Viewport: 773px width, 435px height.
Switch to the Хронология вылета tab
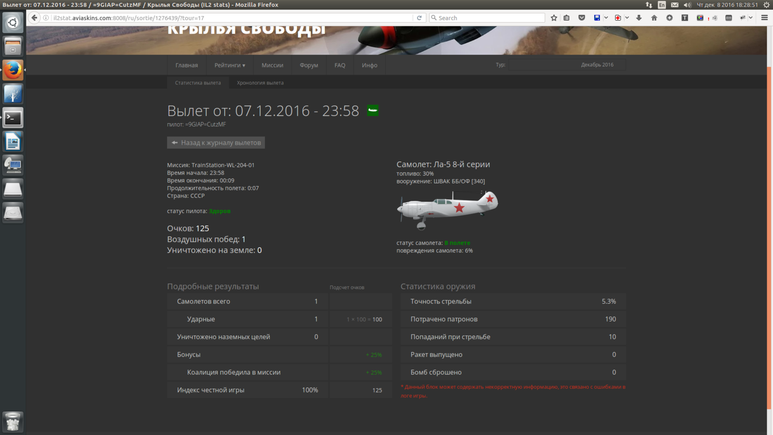click(260, 83)
